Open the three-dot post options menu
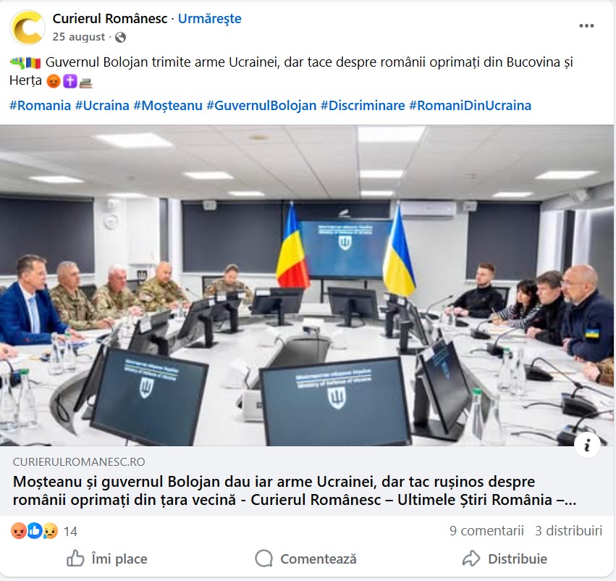616x581 pixels. (586, 26)
